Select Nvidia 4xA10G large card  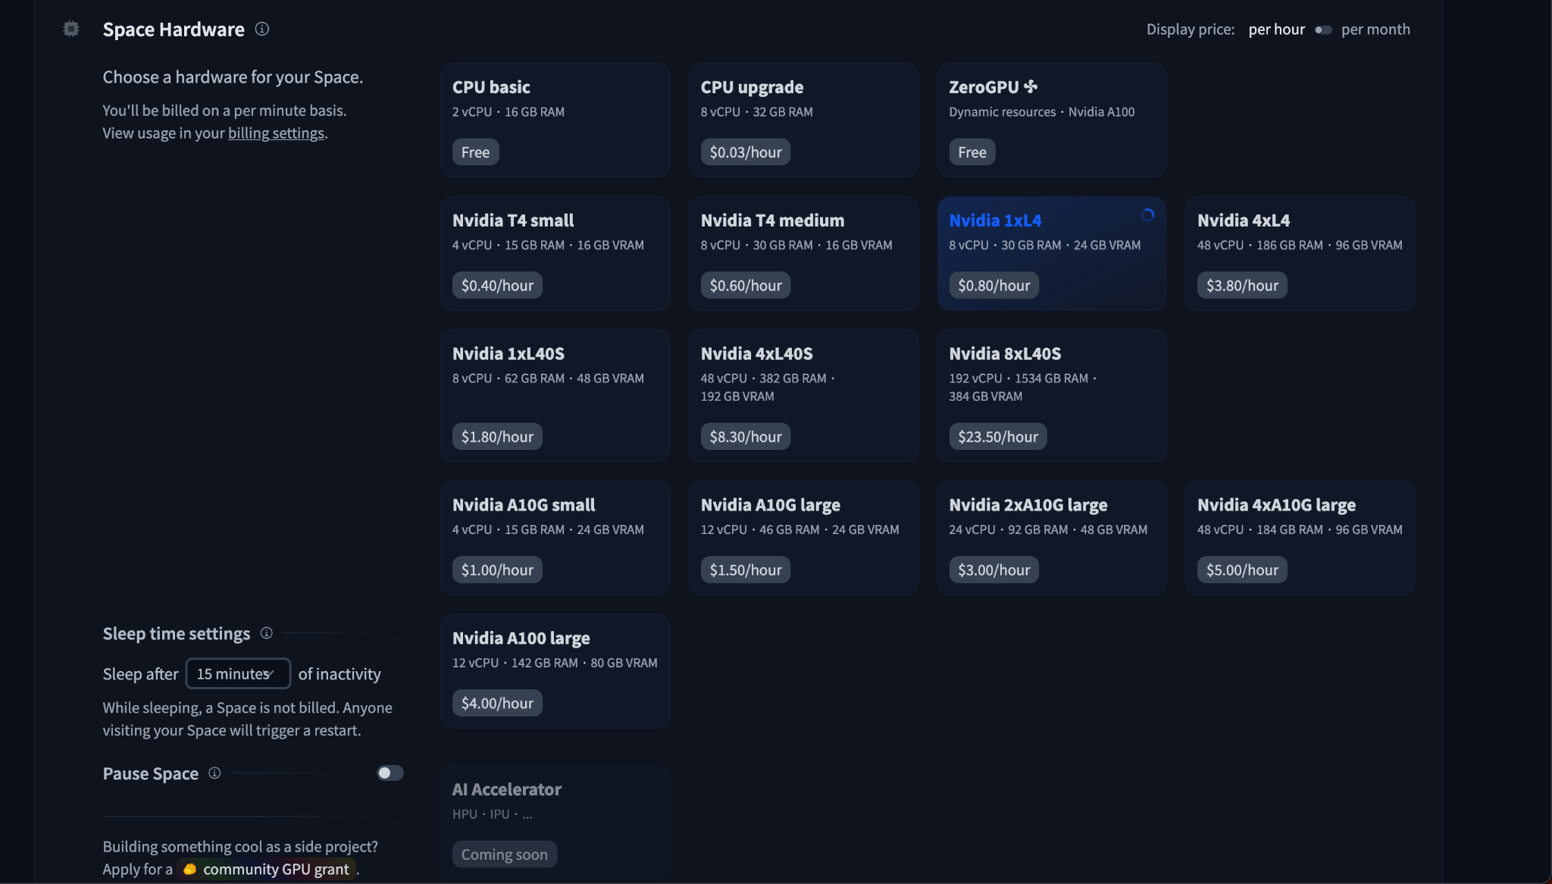[x=1300, y=538]
